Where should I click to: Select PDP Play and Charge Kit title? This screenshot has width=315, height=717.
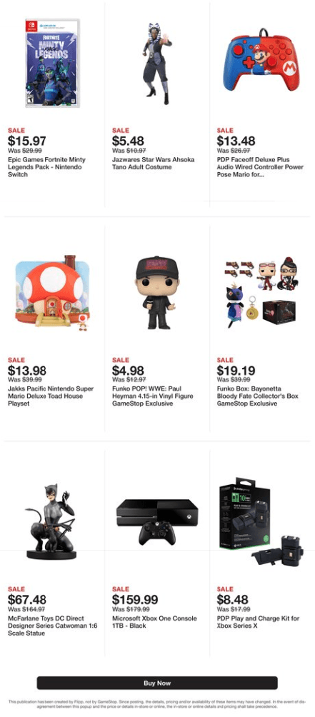259,622
